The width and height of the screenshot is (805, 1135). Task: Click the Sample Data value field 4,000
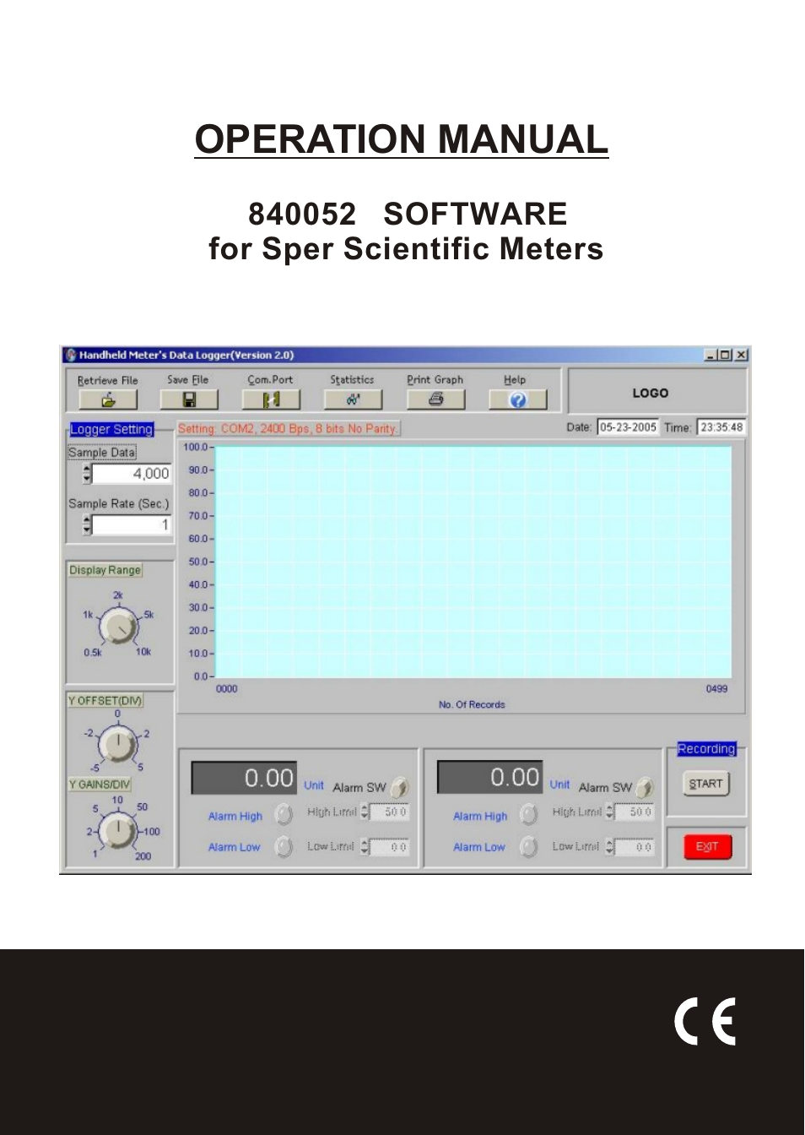132,474
